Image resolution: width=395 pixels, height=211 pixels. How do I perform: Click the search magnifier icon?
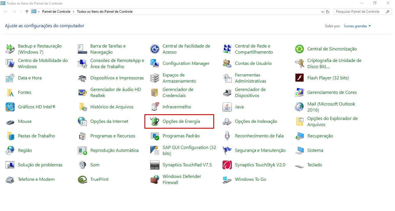tap(388, 12)
